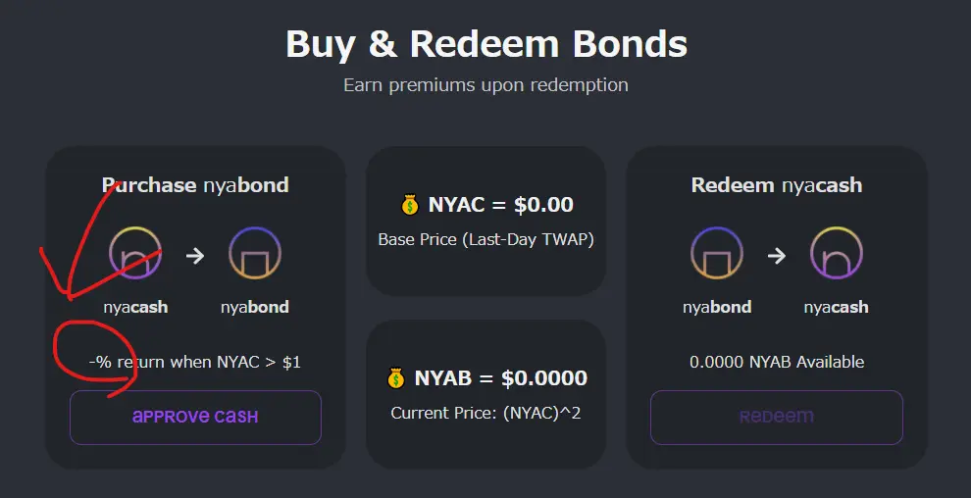Click the "Earn premiums upon redemption" subtitle

[x=485, y=85]
